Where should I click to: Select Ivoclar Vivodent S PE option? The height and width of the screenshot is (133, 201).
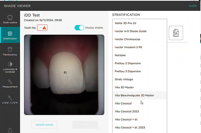tap(140, 47)
